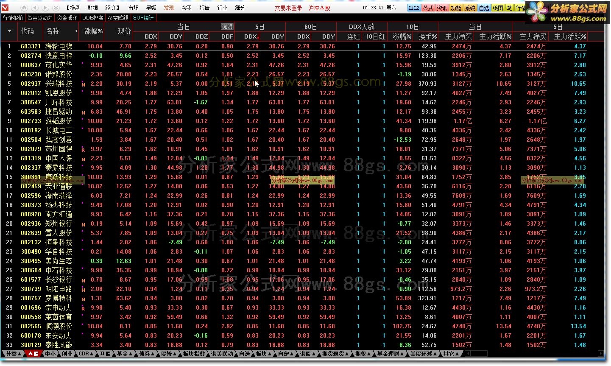Screen dimensions: 611x366
Task: Click stock name 兴瑞科技
Action: (x=59, y=84)
